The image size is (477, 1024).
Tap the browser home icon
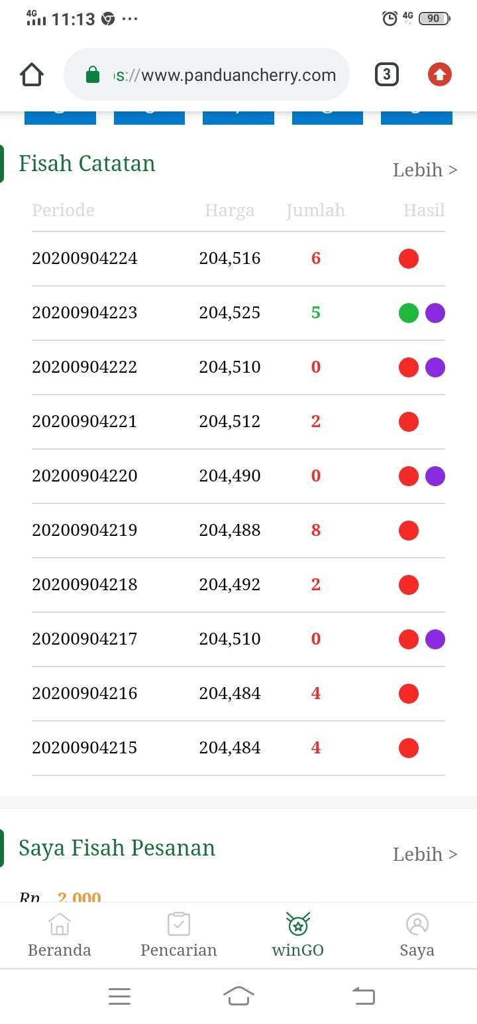click(32, 74)
